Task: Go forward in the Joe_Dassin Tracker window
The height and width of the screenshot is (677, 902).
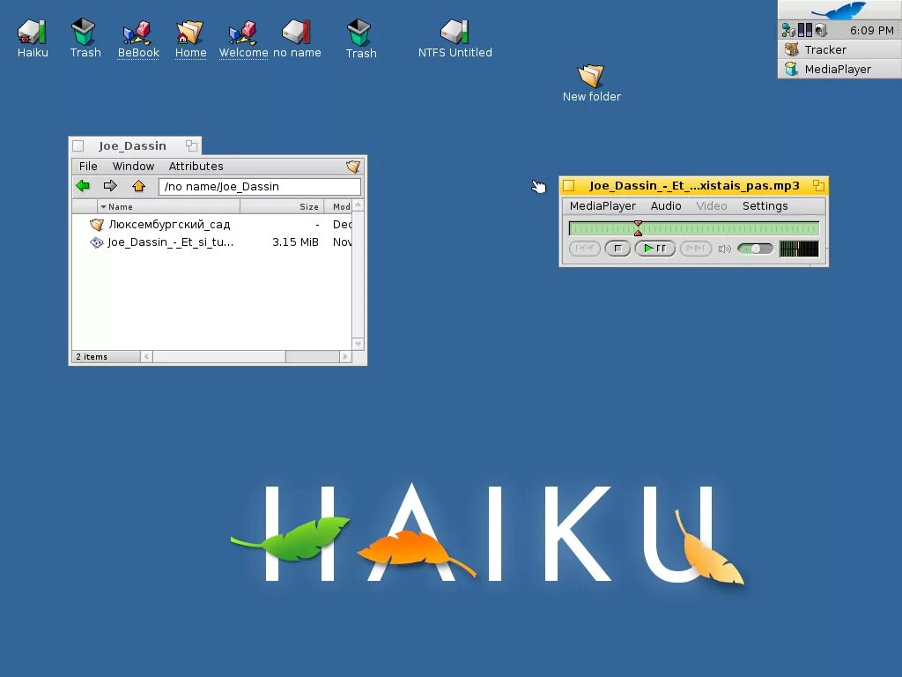Action: click(110, 186)
